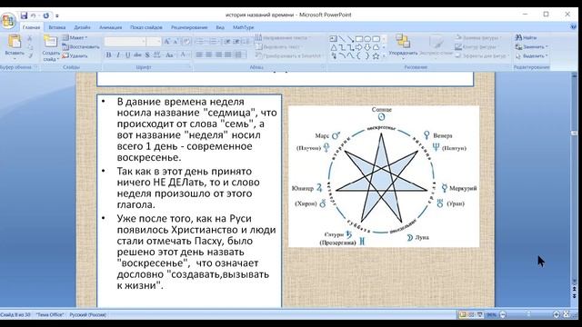Click the Cut scissors icon
This screenshot has height=327, width=582.
[30, 38]
